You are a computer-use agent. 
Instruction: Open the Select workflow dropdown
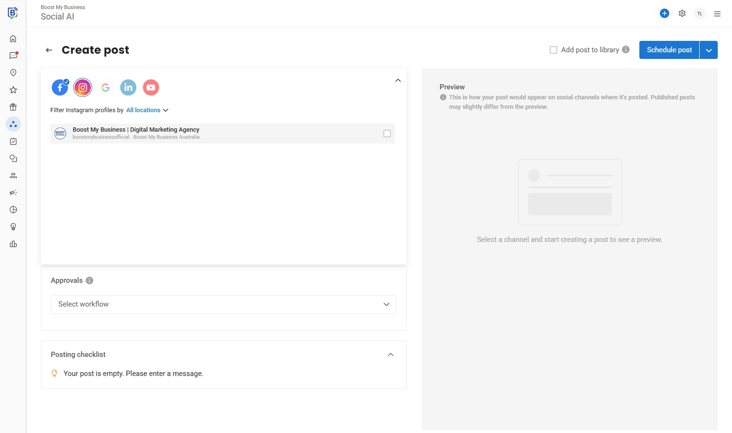223,304
